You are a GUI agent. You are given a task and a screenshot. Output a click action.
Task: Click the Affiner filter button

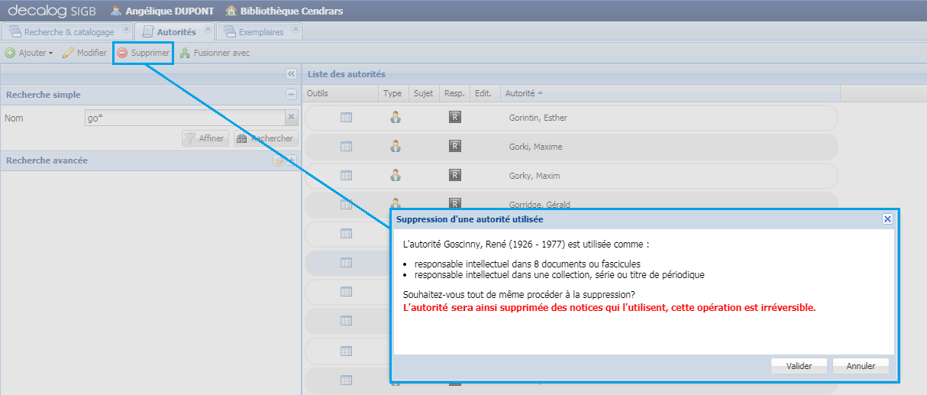[x=205, y=138]
